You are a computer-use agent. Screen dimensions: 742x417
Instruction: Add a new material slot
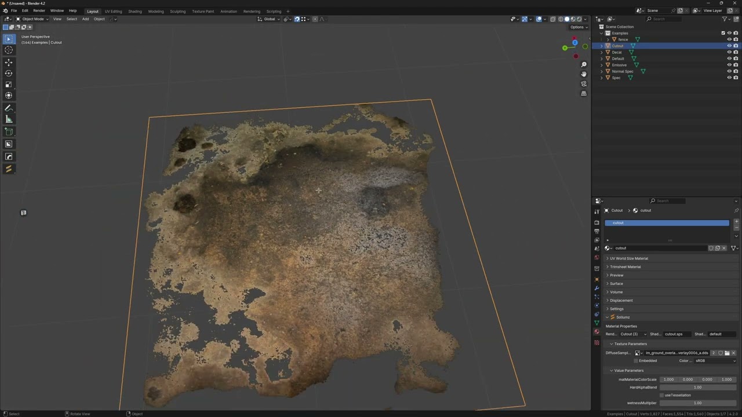736,222
